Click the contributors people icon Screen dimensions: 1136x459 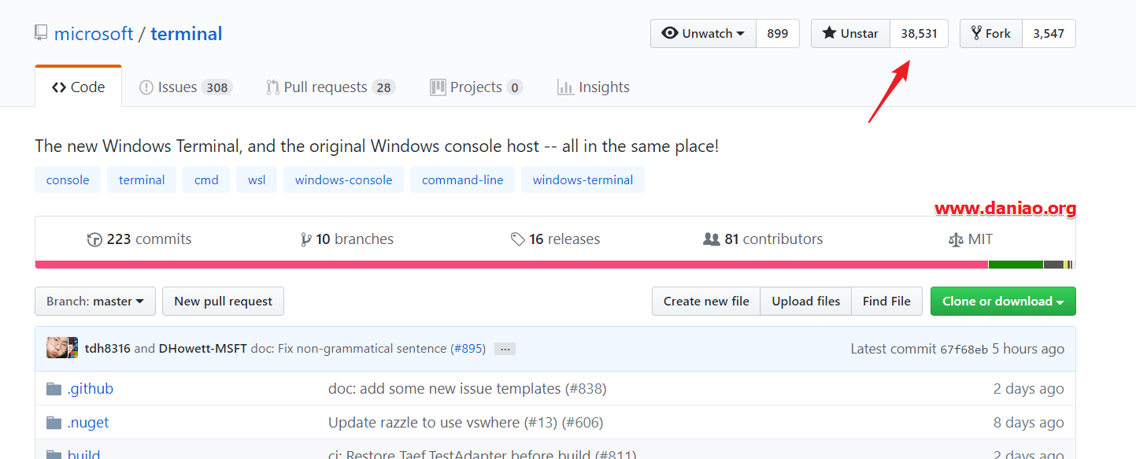pyautogui.click(x=711, y=239)
